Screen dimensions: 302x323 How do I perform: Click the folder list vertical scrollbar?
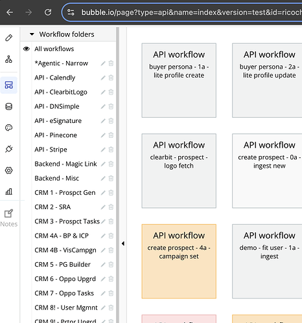(117, 175)
